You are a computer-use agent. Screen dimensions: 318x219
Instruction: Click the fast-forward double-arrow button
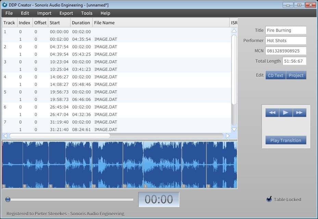(x=299, y=113)
